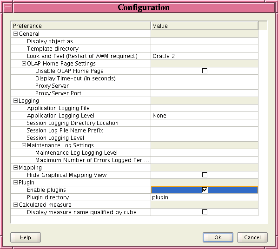Viewport: 278px width, 249px height.
Task: Click the Help button
Action: 26,237
